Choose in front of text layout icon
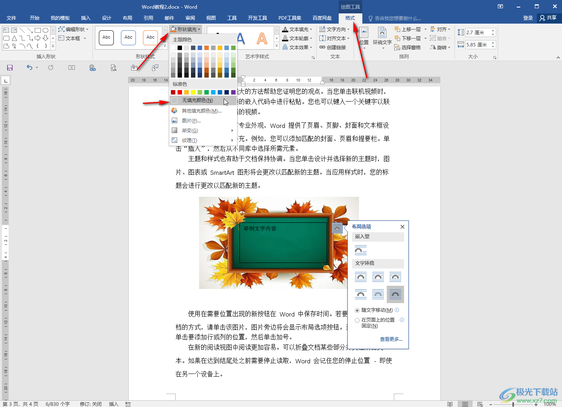 click(395, 294)
